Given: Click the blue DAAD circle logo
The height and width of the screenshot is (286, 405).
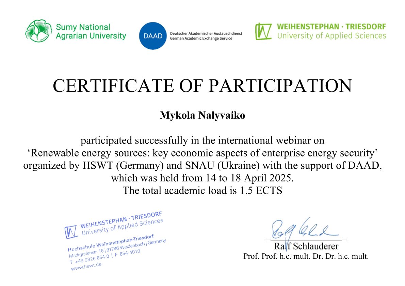Looking at the screenshot, I should [152, 36].
